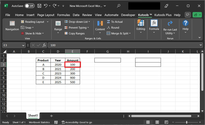Switch to the Kutools Plus tab
The width and height of the screenshot is (205, 125).
(163, 15)
